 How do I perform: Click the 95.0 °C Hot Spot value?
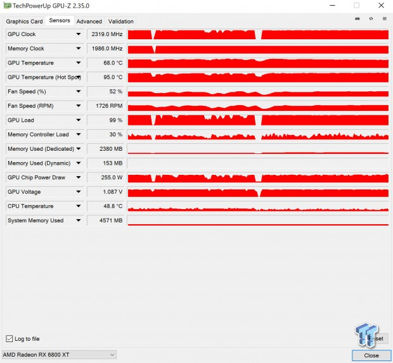(106, 77)
